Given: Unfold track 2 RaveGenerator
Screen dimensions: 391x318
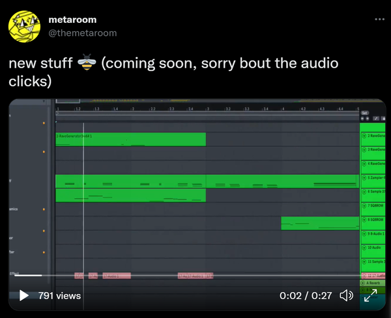Looking at the screenshot, I should (x=364, y=136).
